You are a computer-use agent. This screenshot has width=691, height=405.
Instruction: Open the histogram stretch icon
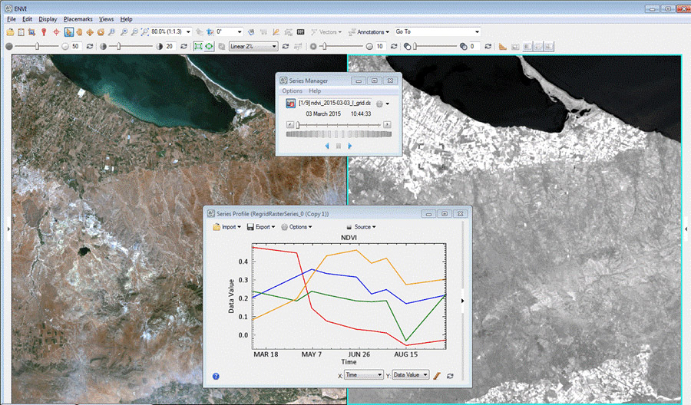click(502, 46)
